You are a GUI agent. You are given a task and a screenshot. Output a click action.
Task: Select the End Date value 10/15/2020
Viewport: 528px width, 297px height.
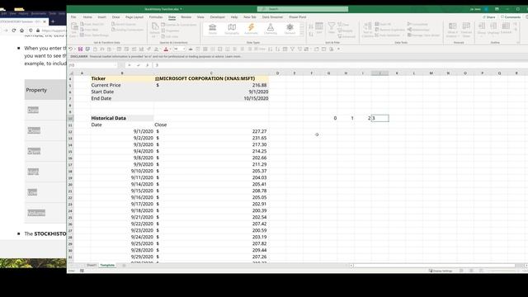point(211,98)
